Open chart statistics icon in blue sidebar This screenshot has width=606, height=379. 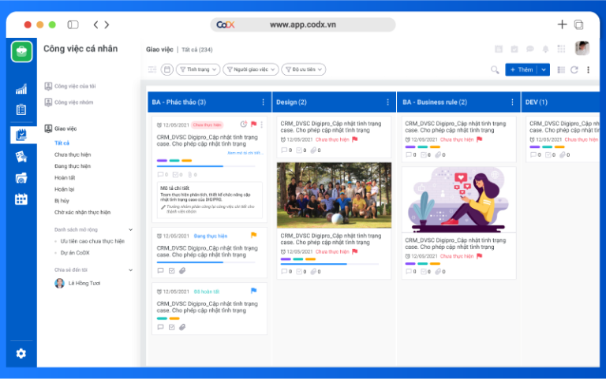click(x=21, y=89)
